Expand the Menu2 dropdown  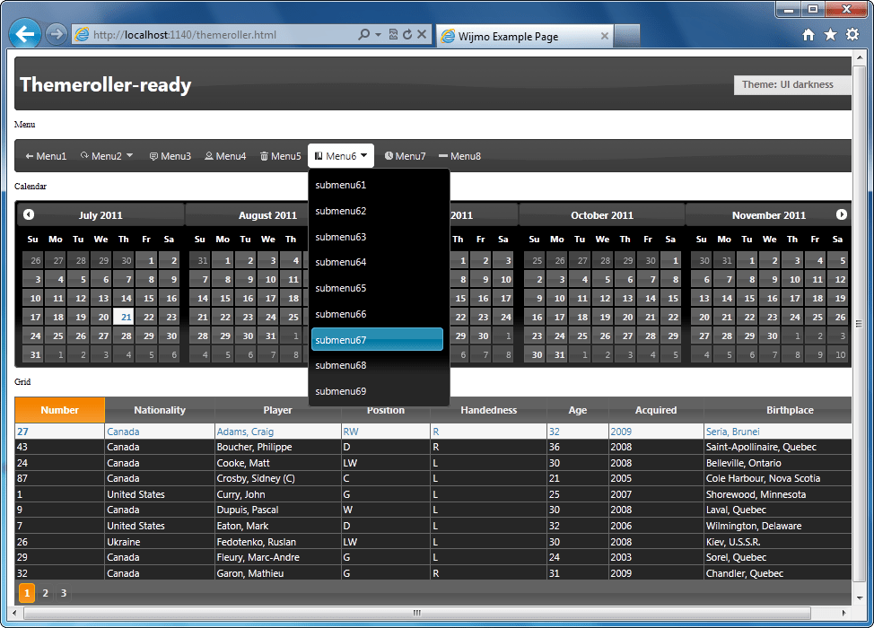(107, 156)
